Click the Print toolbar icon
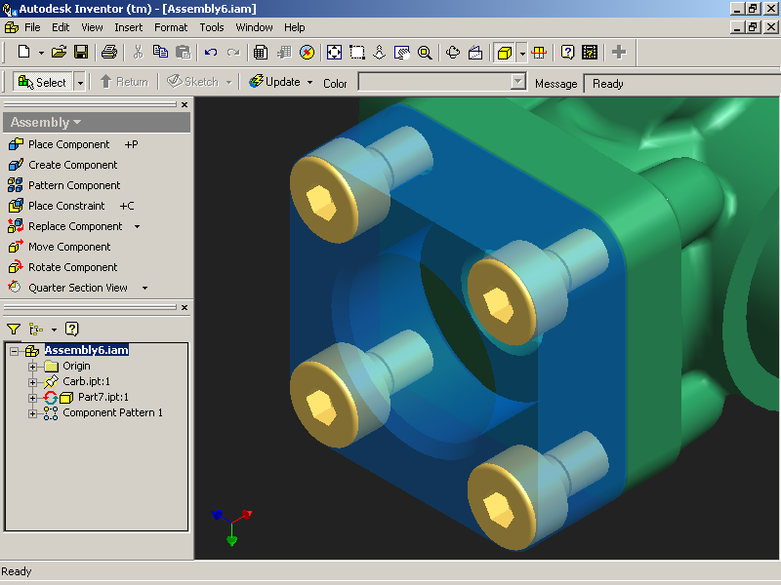Viewport: 781px width, 585px height. click(x=109, y=52)
